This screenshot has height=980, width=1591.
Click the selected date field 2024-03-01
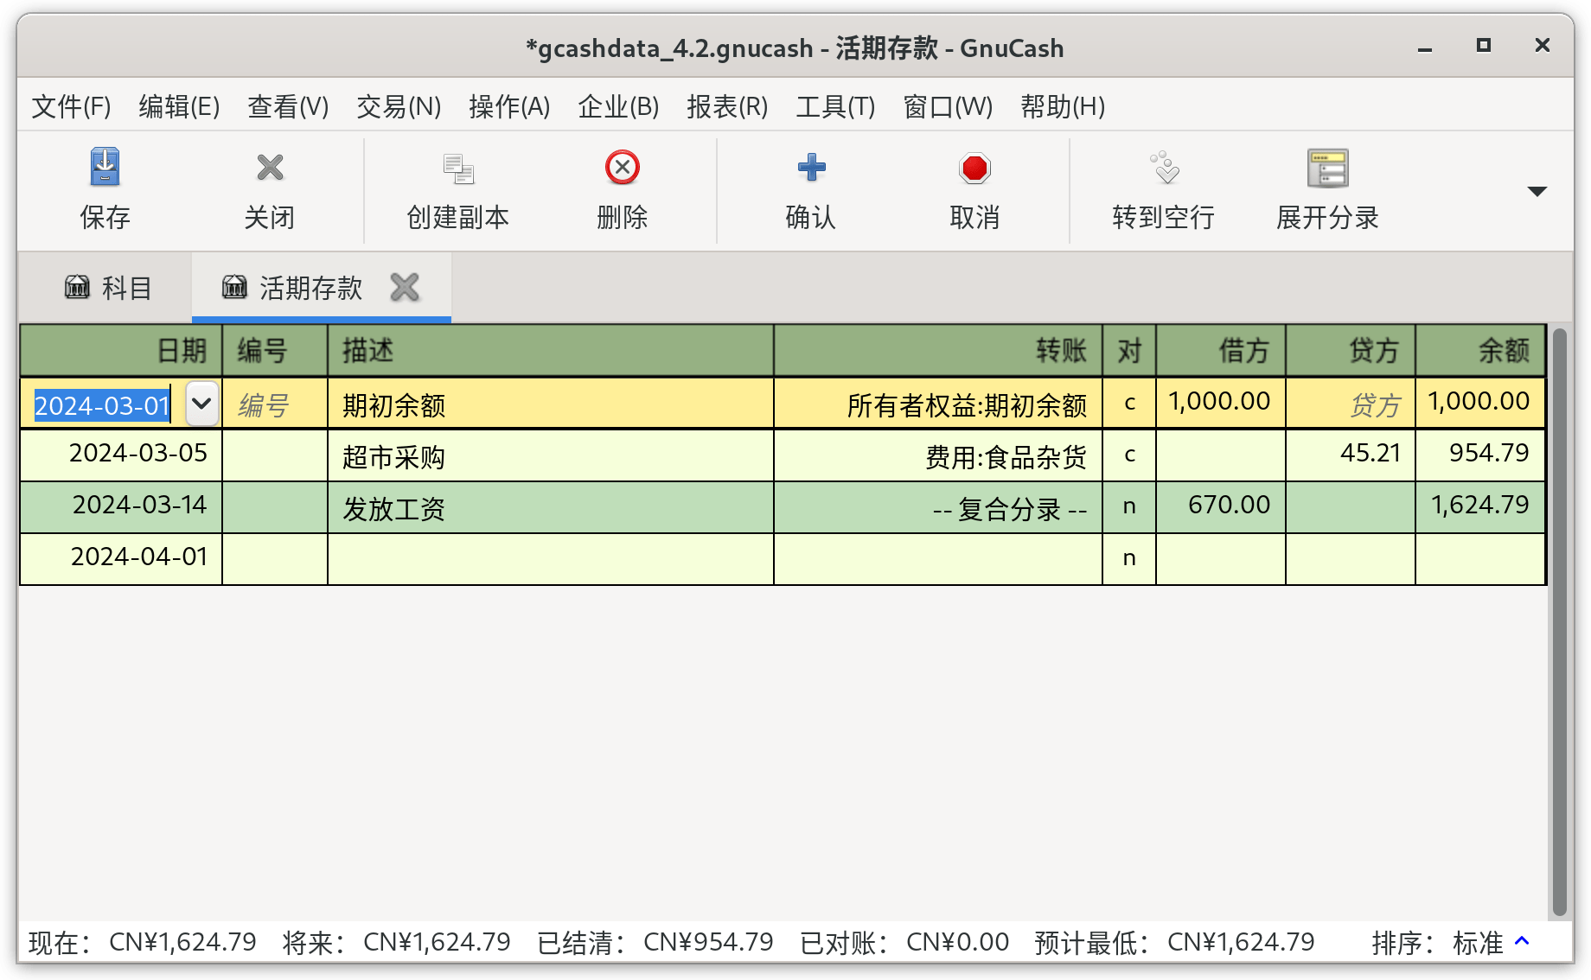(102, 404)
